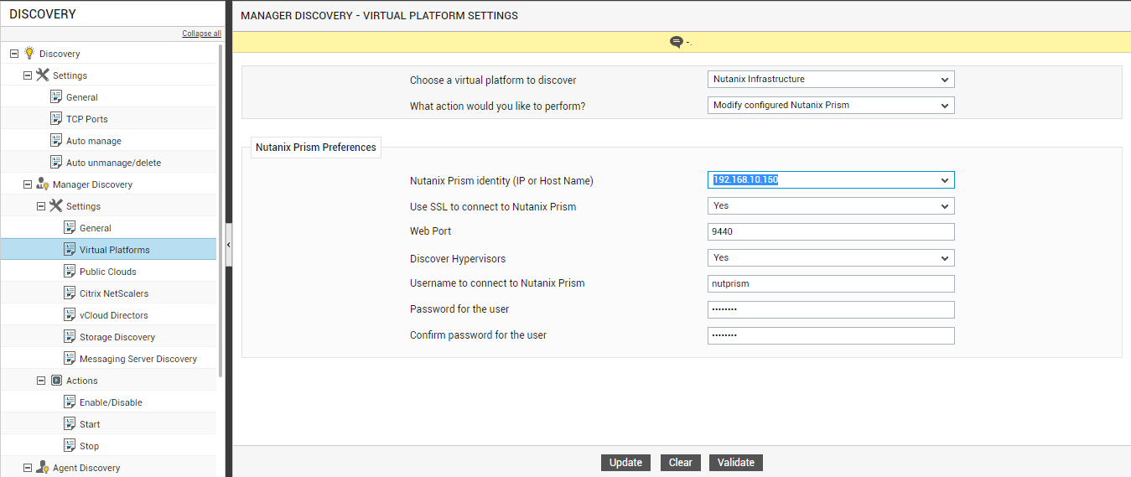Image resolution: width=1131 pixels, height=477 pixels.
Task: Click the page icon next to Citrix NetScalers
Action: point(70,293)
